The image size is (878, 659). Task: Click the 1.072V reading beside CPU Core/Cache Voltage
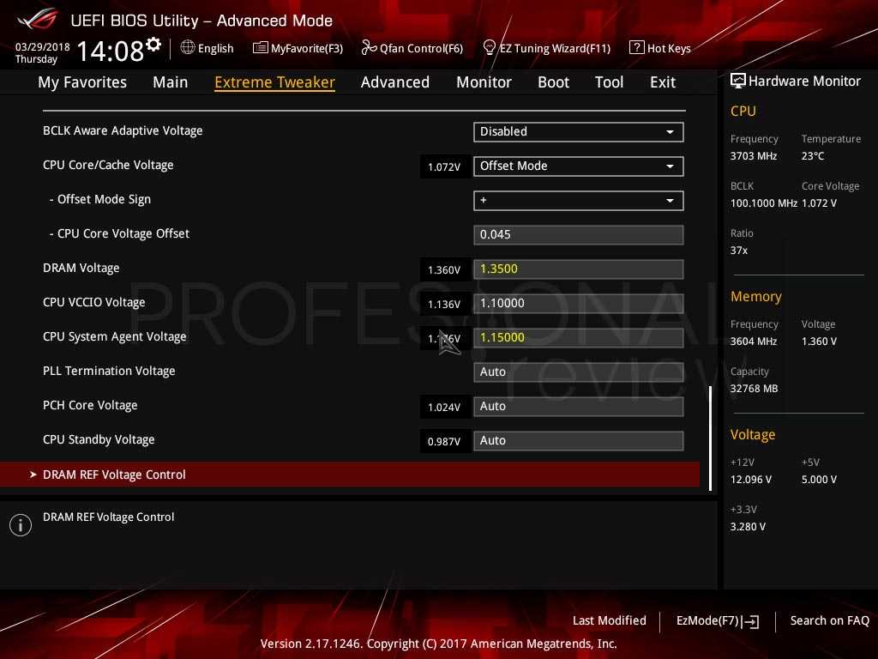[444, 167]
